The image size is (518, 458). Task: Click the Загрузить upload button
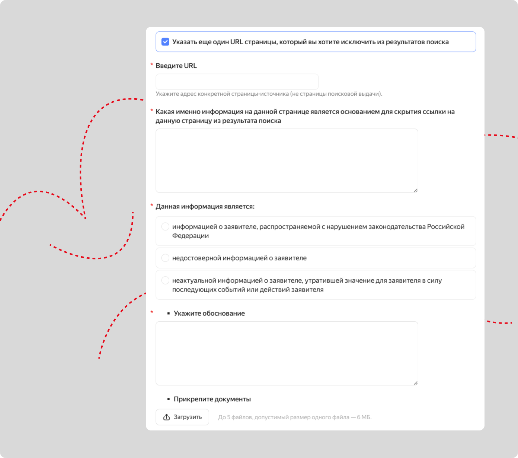coord(182,417)
